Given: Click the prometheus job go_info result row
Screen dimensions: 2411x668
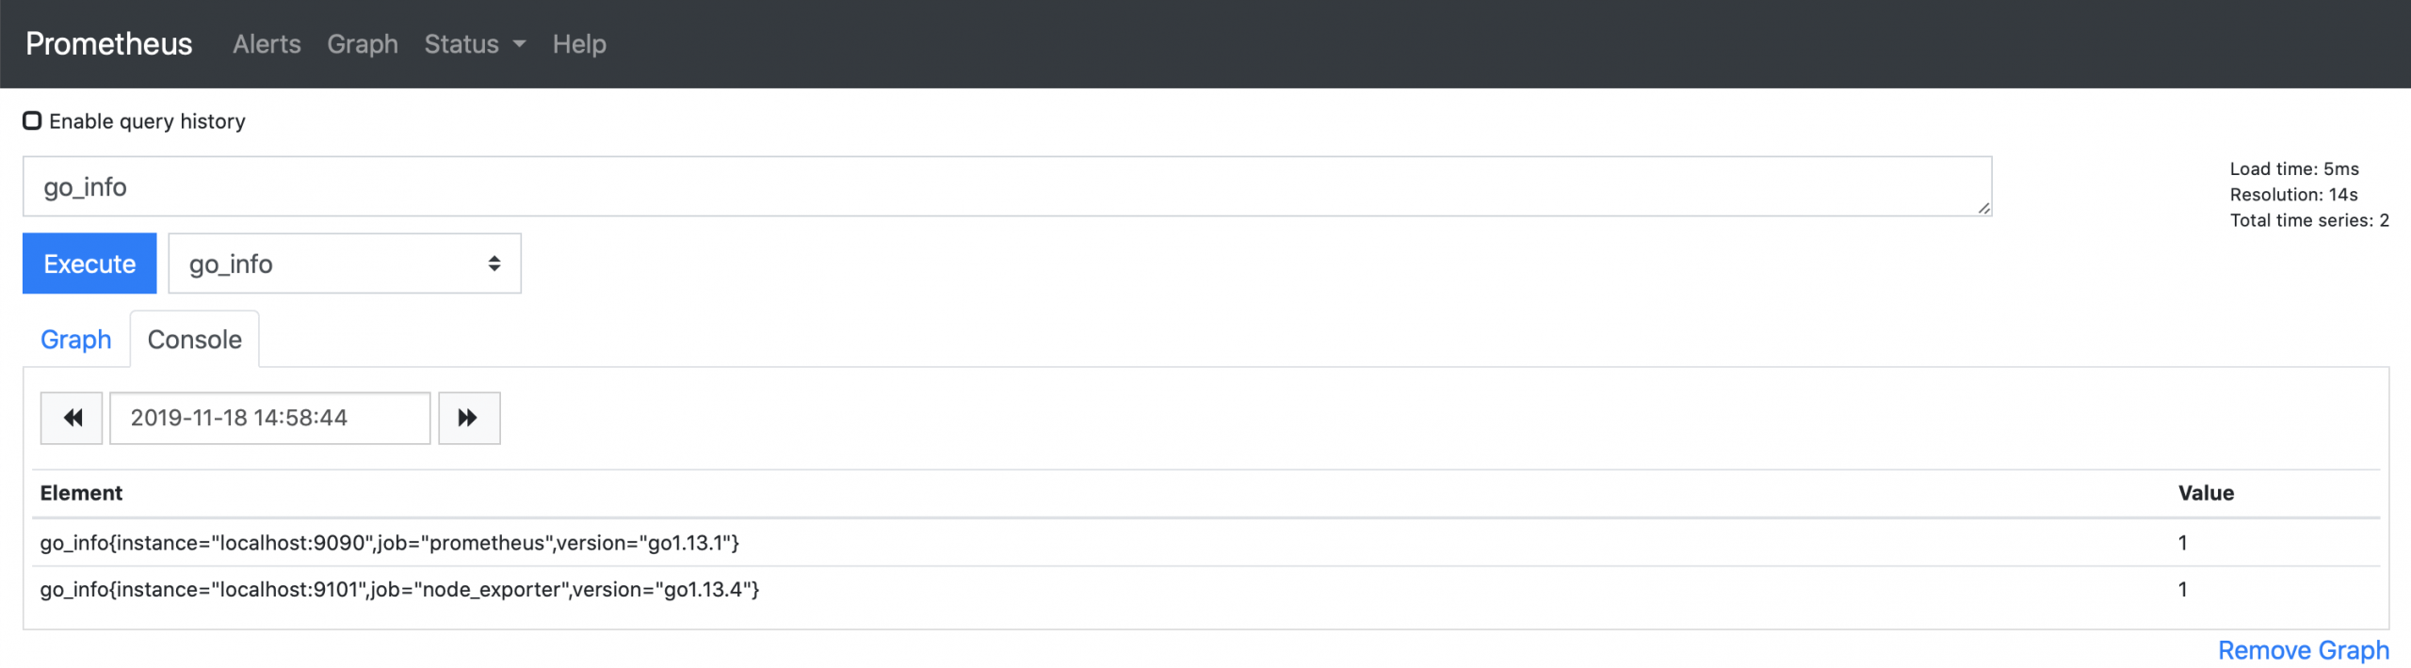Looking at the screenshot, I should 1205,543.
